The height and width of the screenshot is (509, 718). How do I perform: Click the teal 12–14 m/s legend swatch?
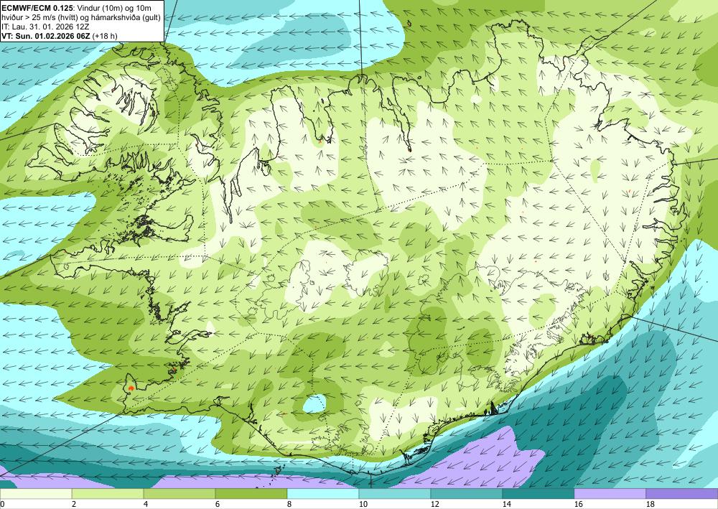point(467,494)
